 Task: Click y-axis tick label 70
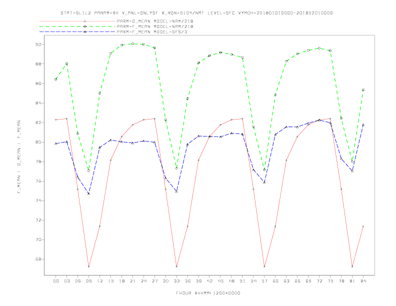coord(38,240)
